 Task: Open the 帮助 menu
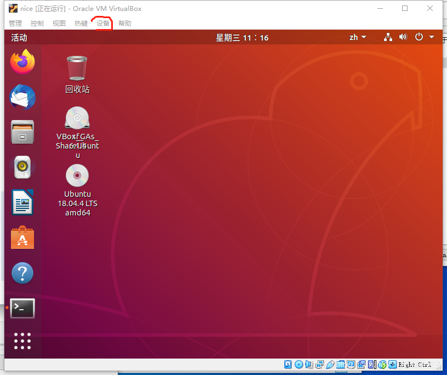coord(125,24)
